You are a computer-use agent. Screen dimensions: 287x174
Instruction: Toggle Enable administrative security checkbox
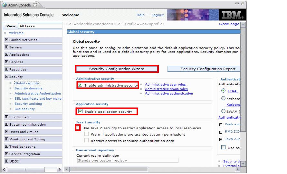80,85
